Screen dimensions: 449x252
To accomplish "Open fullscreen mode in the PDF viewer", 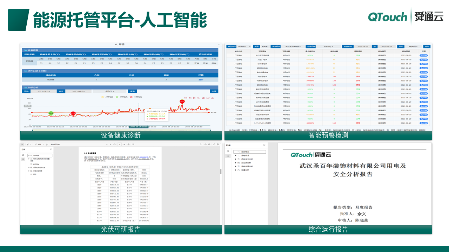I will click(214, 145).
